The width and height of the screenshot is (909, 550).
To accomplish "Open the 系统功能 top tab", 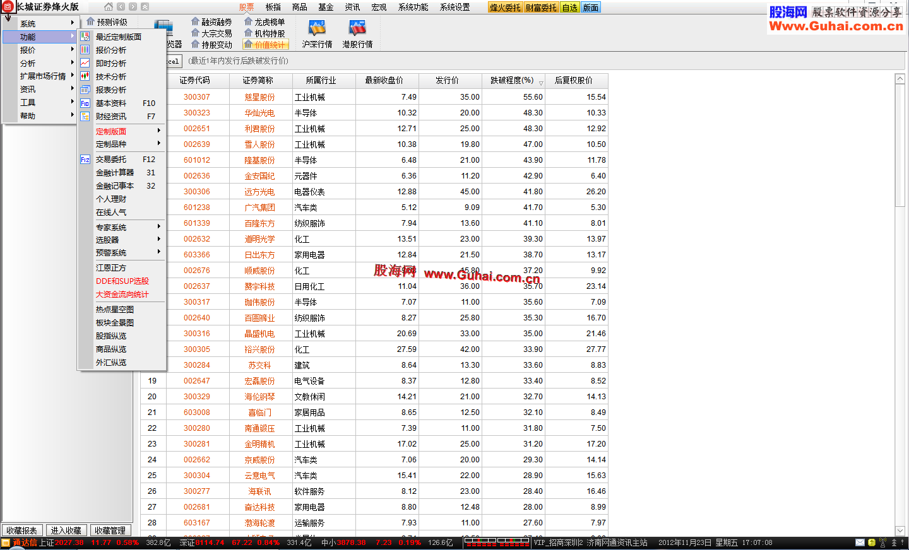I will pos(413,8).
